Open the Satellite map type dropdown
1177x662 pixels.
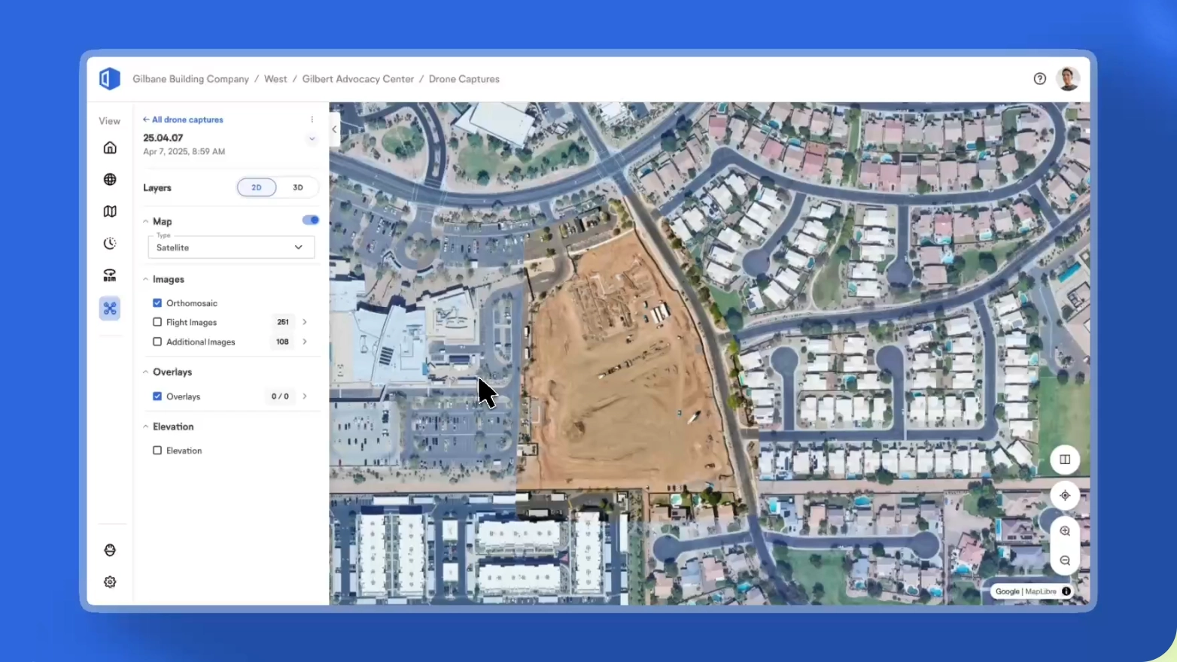click(x=231, y=247)
